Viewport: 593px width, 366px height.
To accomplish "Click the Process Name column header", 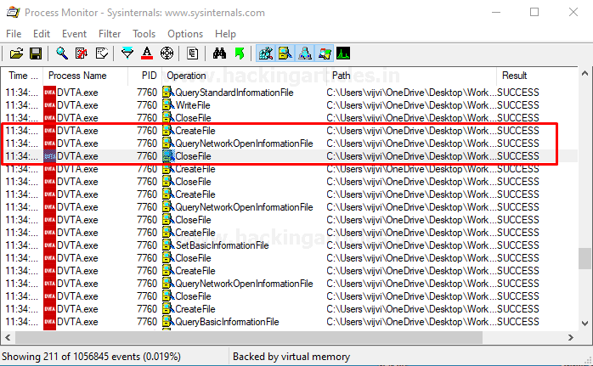I will (85, 76).
